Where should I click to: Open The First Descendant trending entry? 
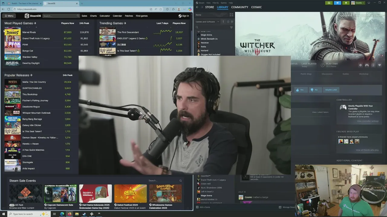click(128, 32)
